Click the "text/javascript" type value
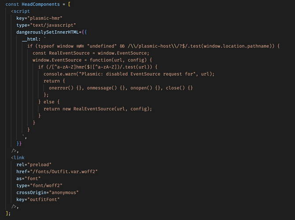295x220 pixels. coord(54,25)
